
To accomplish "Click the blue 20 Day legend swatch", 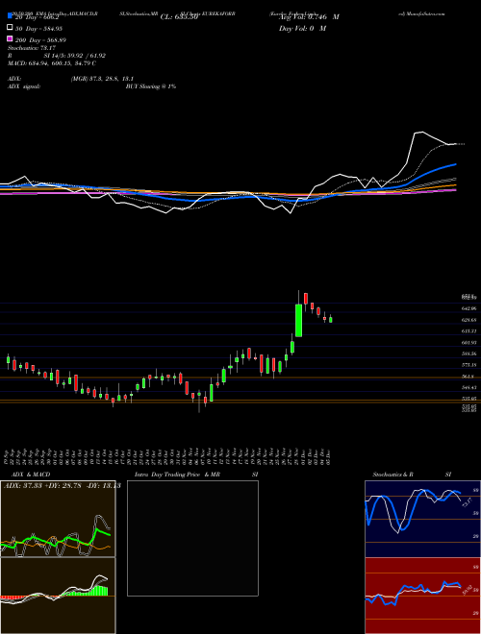I will (10, 16).
